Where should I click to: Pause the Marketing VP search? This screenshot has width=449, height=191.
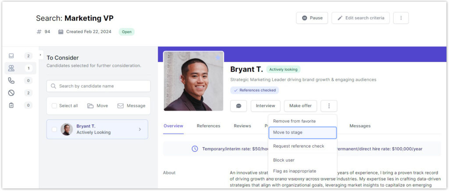312,18
